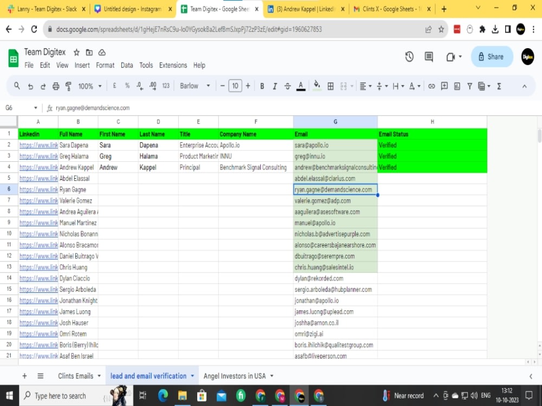
Task: Increase decimal places
Action: tap(153, 86)
